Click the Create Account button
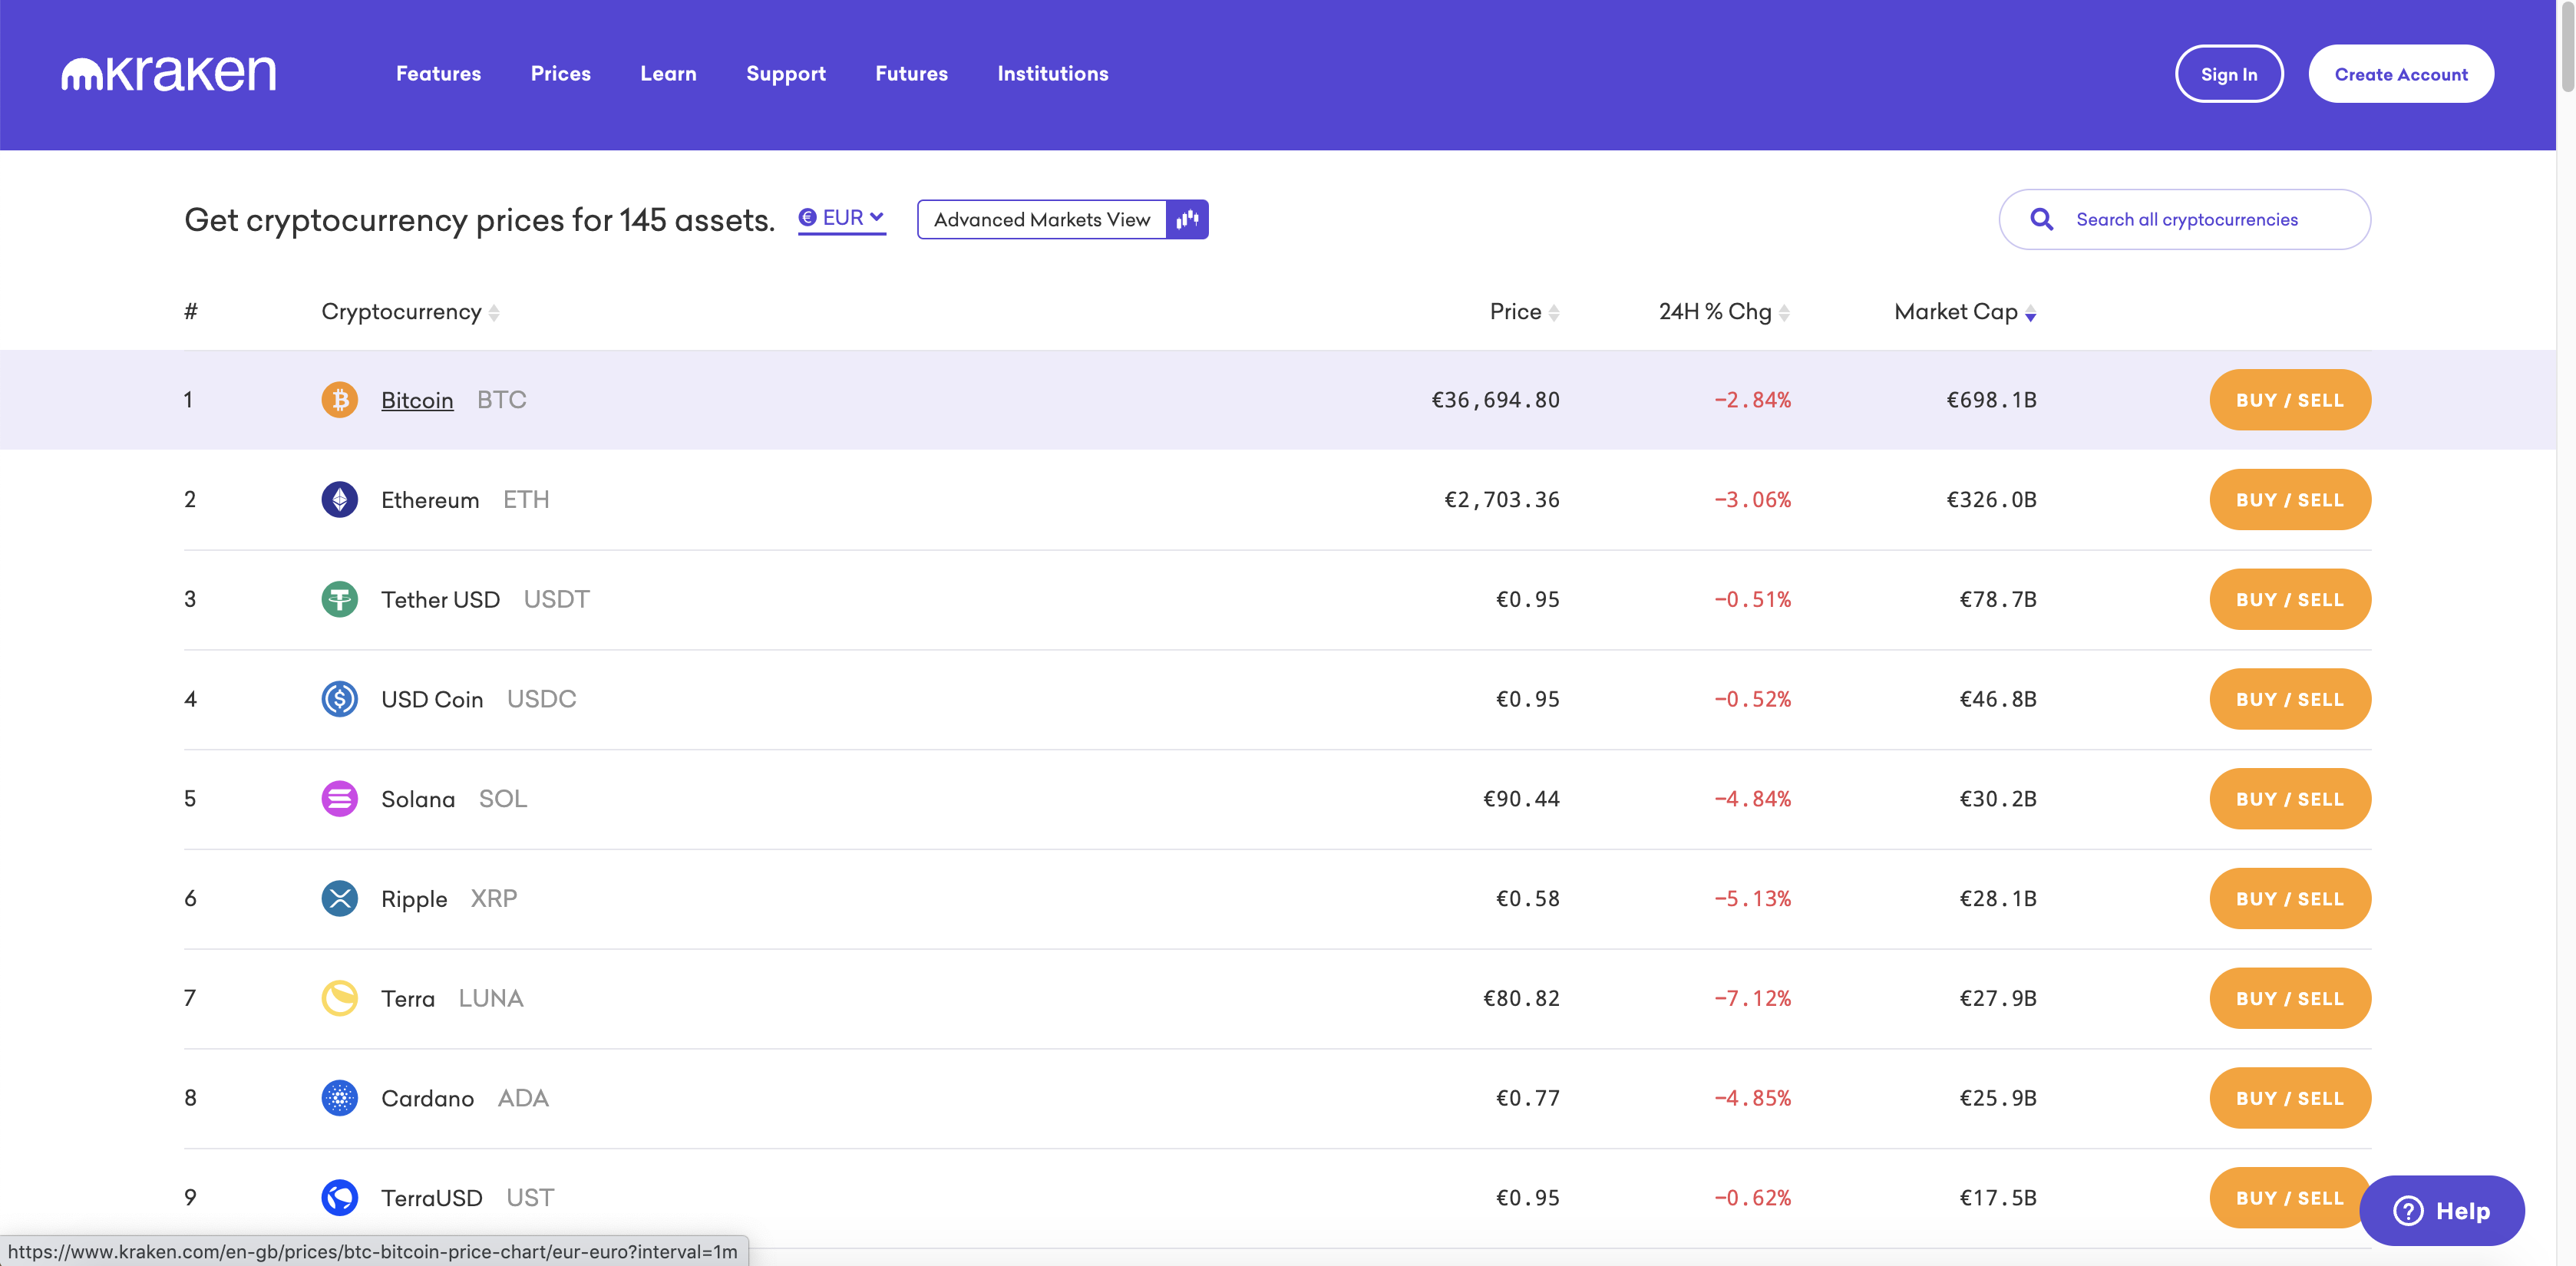The height and width of the screenshot is (1266, 2576). pyautogui.click(x=2400, y=74)
